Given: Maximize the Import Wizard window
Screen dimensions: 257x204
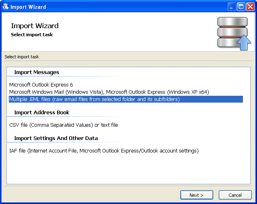Looking at the screenshot, I should click(x=241, y=7).
